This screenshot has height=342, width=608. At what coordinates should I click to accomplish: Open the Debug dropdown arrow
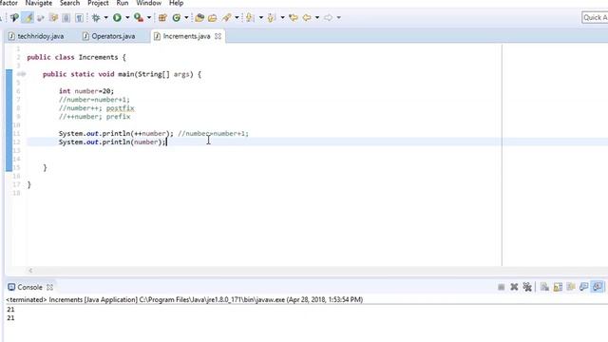tap(105, 17)
